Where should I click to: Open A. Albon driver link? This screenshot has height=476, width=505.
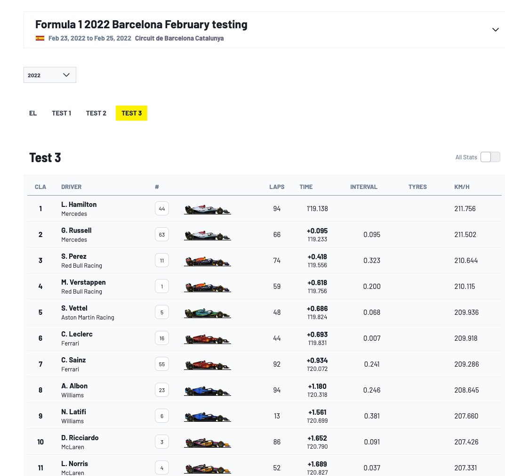point(74,386)
